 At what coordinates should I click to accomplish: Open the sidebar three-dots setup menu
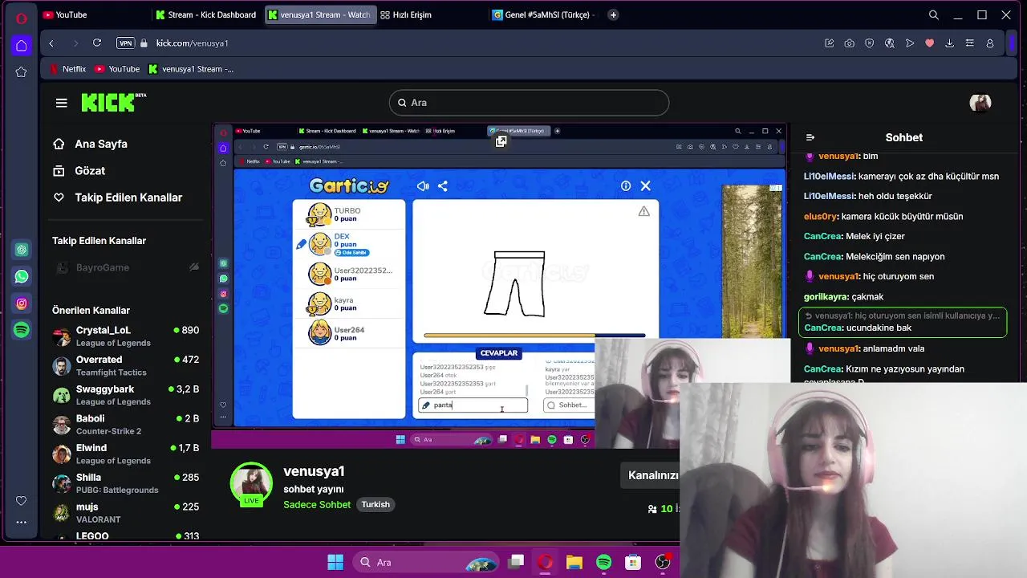click(22, 522)
